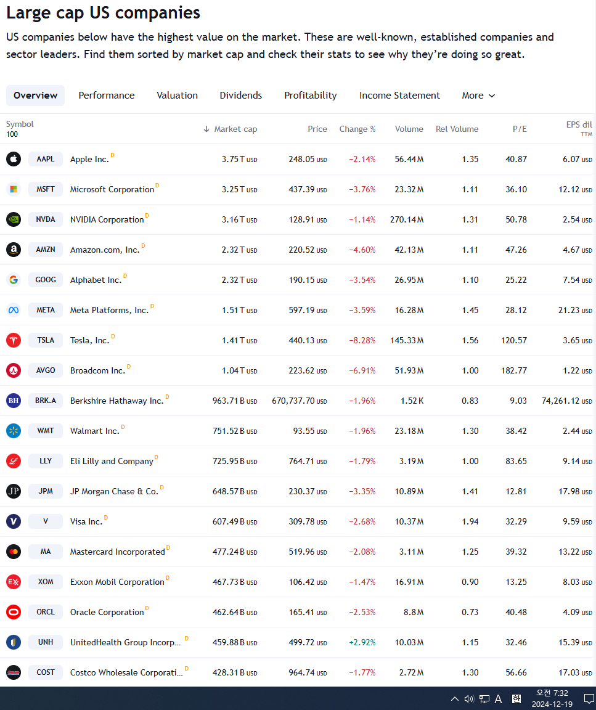Sort by P/E column header
596x710 pixels.
click(x=520, y=129)
